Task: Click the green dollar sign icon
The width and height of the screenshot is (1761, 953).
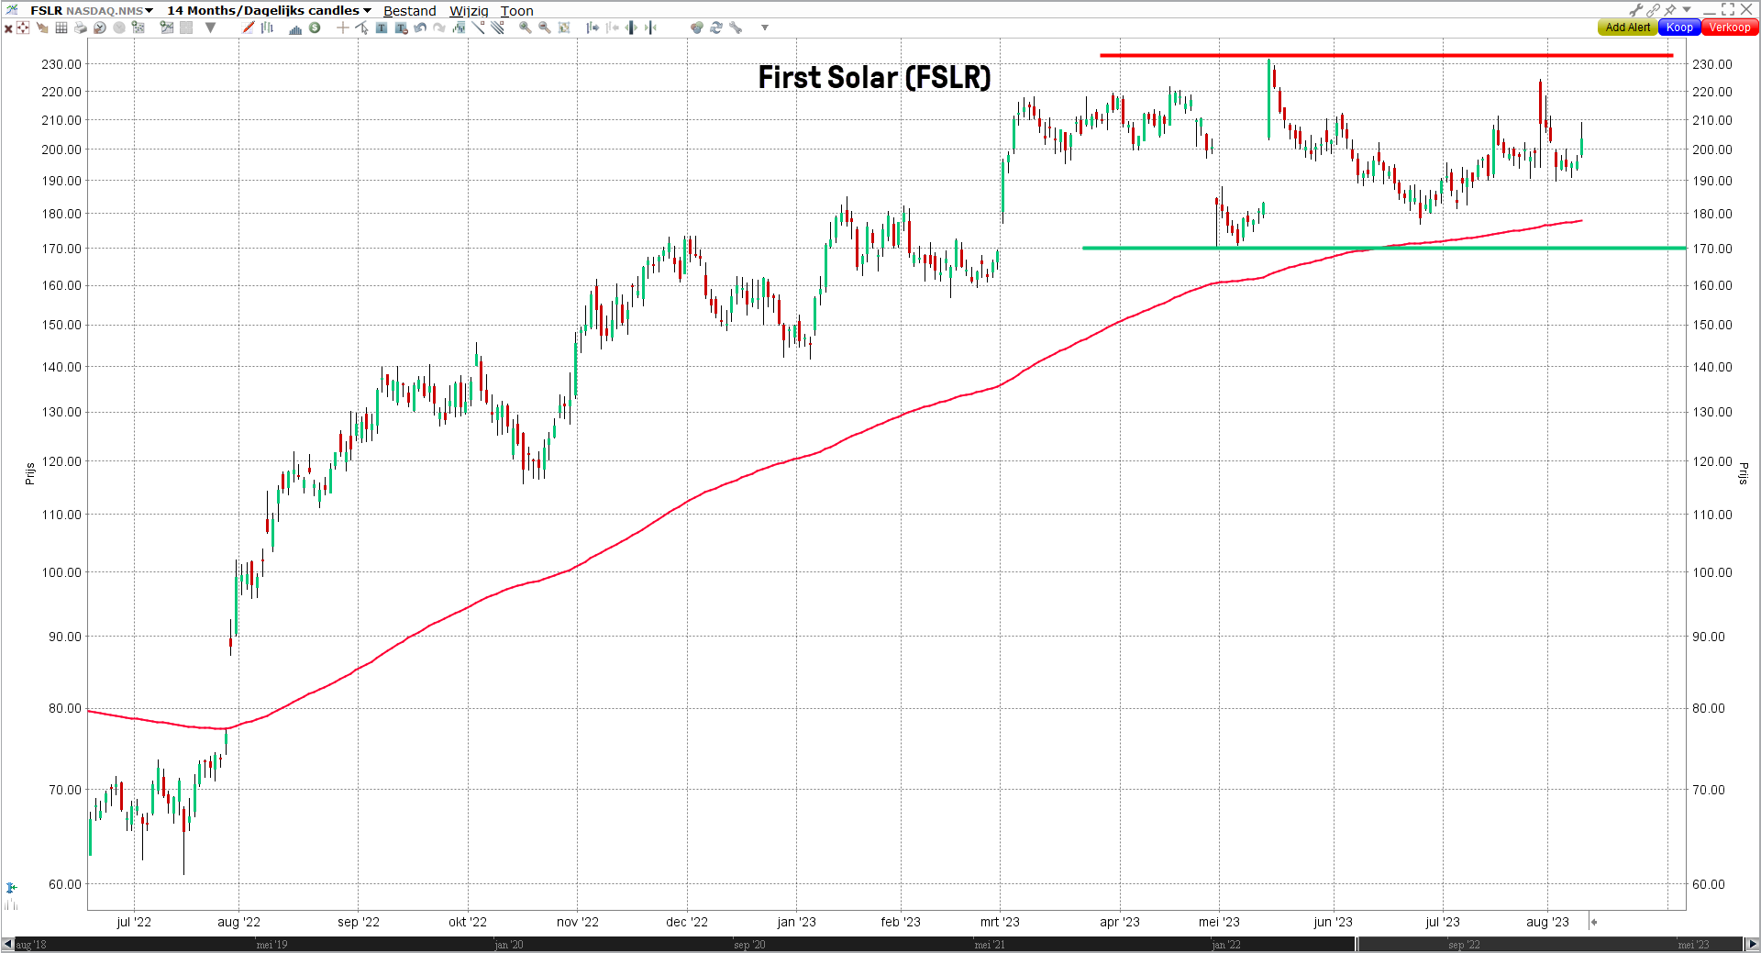Action: pos(315,28)
